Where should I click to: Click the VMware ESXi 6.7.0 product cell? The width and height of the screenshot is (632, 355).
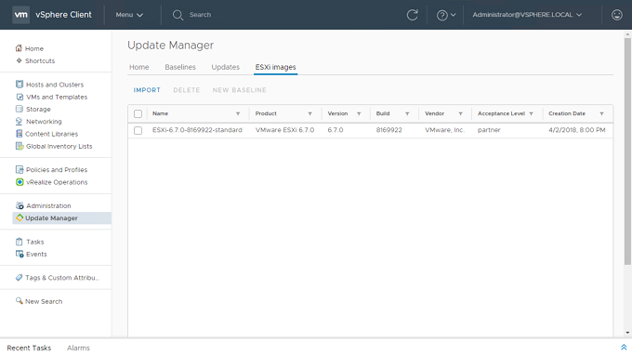284,130
